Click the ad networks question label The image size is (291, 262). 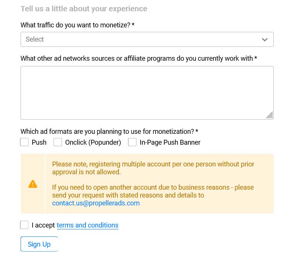(139, 58)
